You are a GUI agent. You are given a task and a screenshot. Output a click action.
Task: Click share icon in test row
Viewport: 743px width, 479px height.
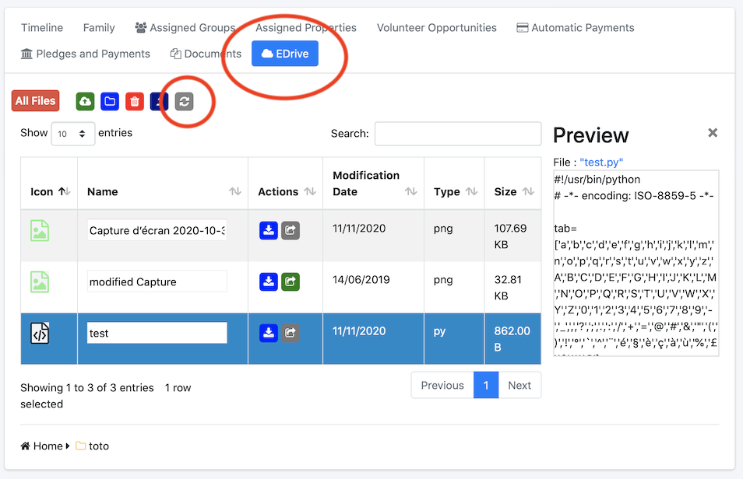tap(291, 333)
